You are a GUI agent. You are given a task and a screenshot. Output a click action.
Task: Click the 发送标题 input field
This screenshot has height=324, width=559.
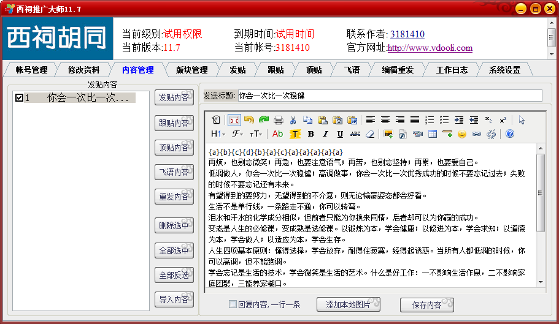(x=390, y=96)
